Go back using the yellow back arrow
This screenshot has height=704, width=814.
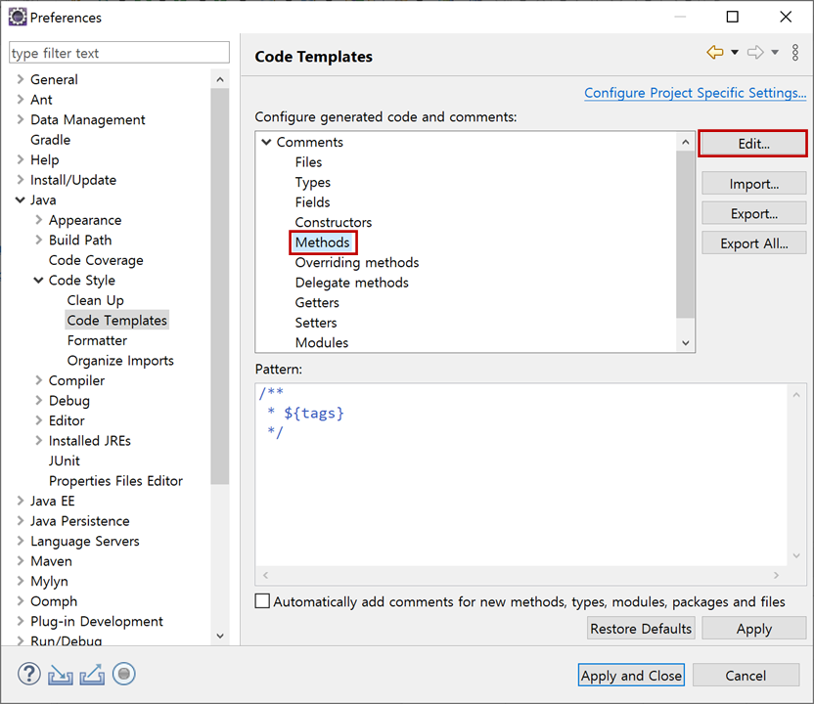[715, 52]
